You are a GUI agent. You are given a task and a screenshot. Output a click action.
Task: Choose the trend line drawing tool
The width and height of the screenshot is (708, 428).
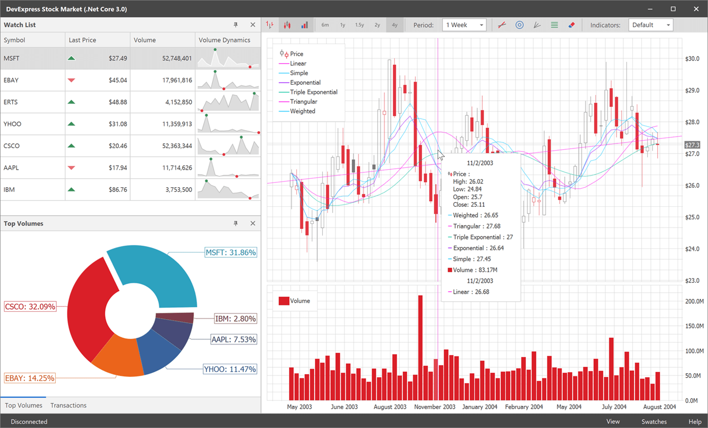(502, 25)
